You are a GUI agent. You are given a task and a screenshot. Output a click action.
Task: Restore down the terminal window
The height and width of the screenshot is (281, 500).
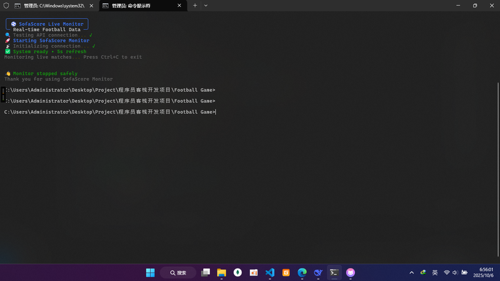pyautogui.click(x=475, y=6)
